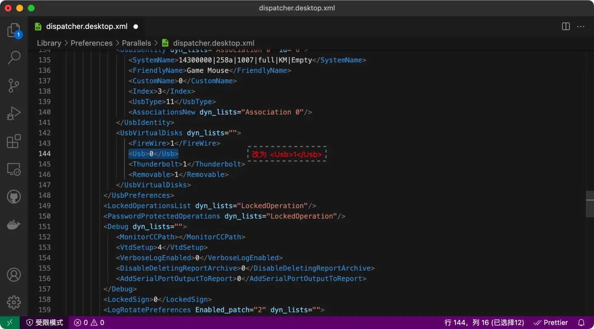Screen dimensions: 594x329
Task: Click line number 151 in the gutter
Action: click(x=44, y=227)
